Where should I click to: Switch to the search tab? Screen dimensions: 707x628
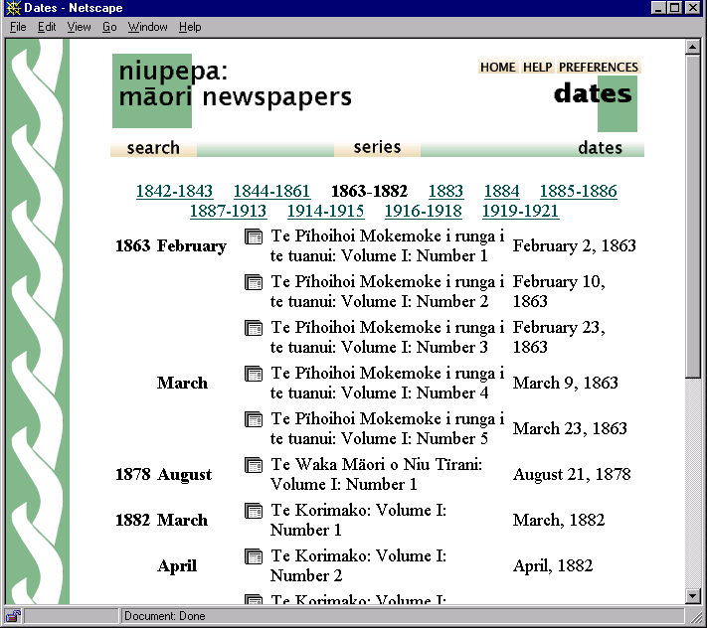[x=153, y=148]
